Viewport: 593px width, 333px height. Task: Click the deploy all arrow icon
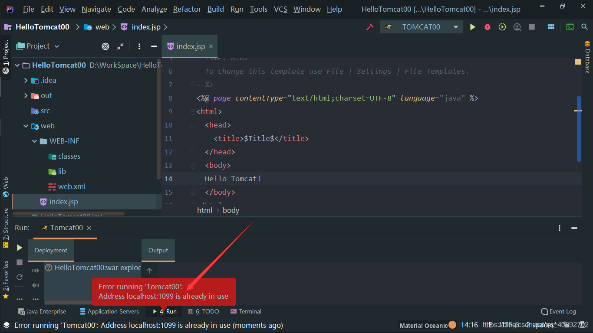(36, 271)
